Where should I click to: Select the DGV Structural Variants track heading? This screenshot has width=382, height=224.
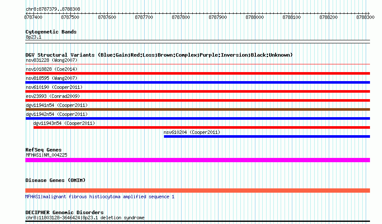tap(159, 55)
